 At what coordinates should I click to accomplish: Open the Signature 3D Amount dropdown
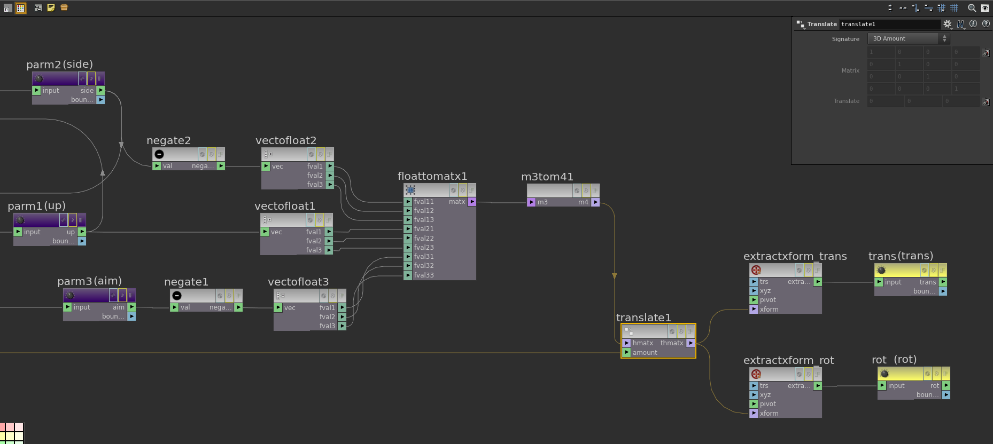pos(909,38)
